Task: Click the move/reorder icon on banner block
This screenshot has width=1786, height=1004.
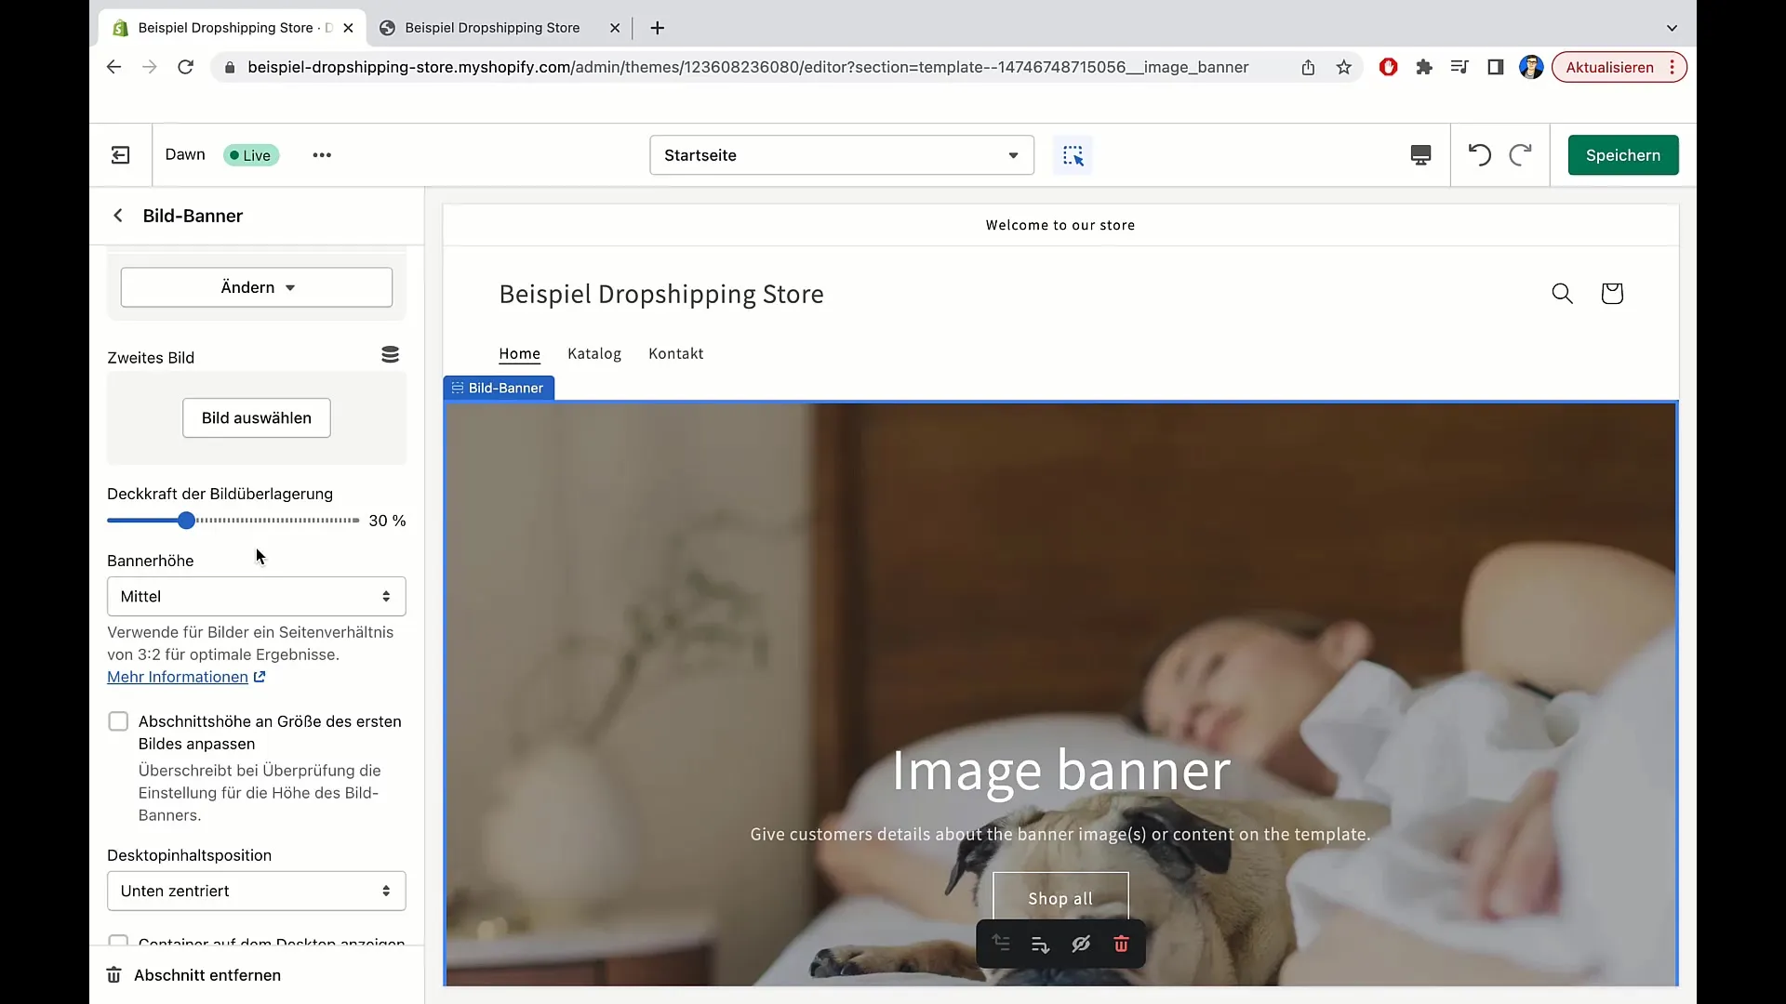Action: (x=1002, y=944)
